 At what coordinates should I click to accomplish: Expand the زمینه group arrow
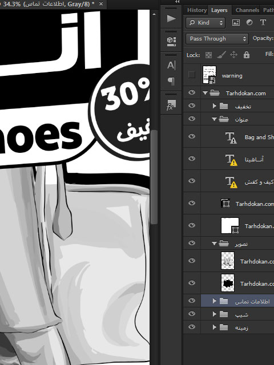(x=215, y=327)
